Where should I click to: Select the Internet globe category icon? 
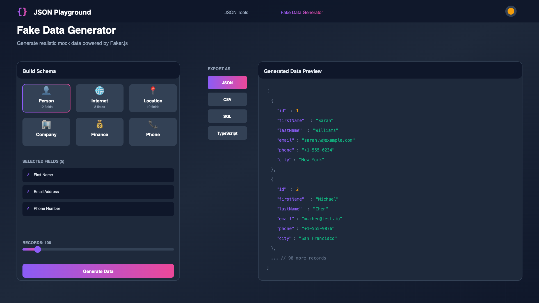(99, 91)
